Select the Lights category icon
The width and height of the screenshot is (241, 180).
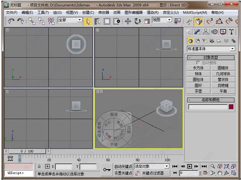point(205,41)
